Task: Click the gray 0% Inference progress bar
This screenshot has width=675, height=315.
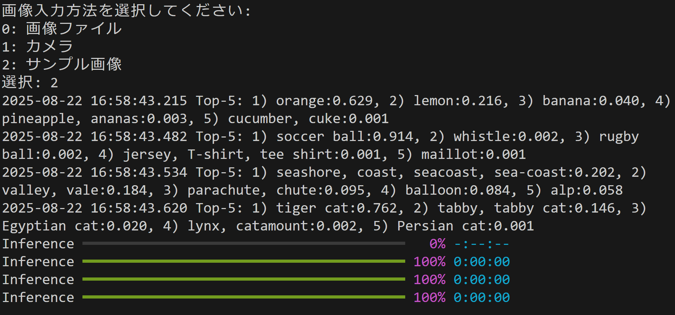Action: [x=244, y=243]
